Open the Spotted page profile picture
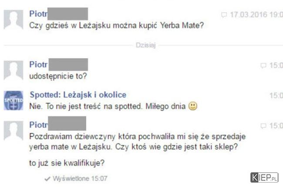This screenshot has height=187, width=283. click(x=13, y=101)
